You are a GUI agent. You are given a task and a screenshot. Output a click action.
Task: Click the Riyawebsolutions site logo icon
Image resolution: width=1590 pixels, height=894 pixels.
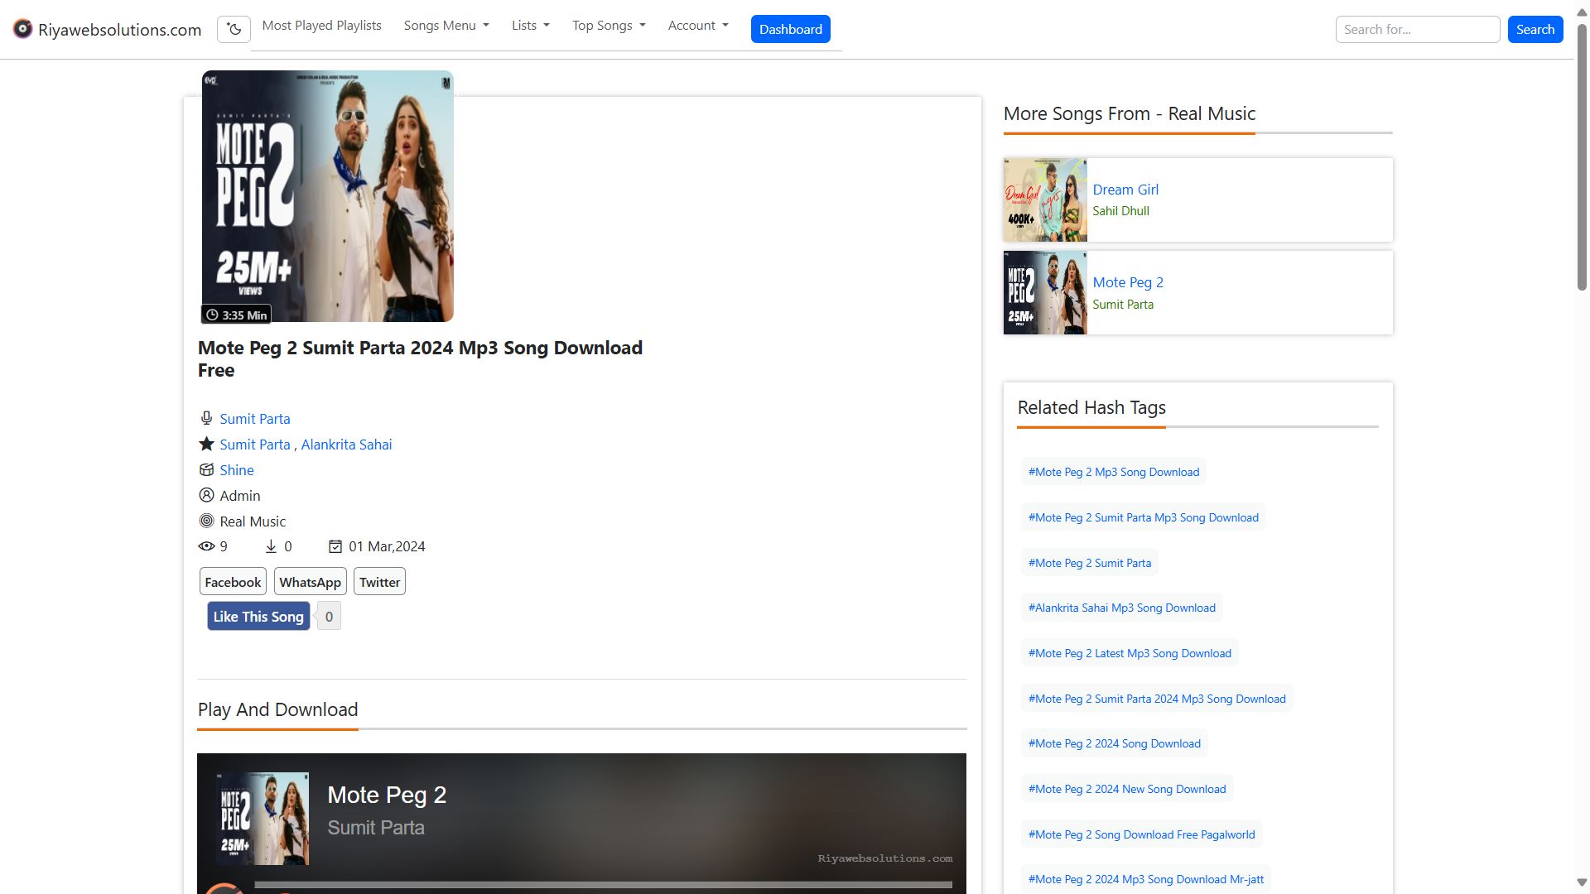(x=23, y=30)
